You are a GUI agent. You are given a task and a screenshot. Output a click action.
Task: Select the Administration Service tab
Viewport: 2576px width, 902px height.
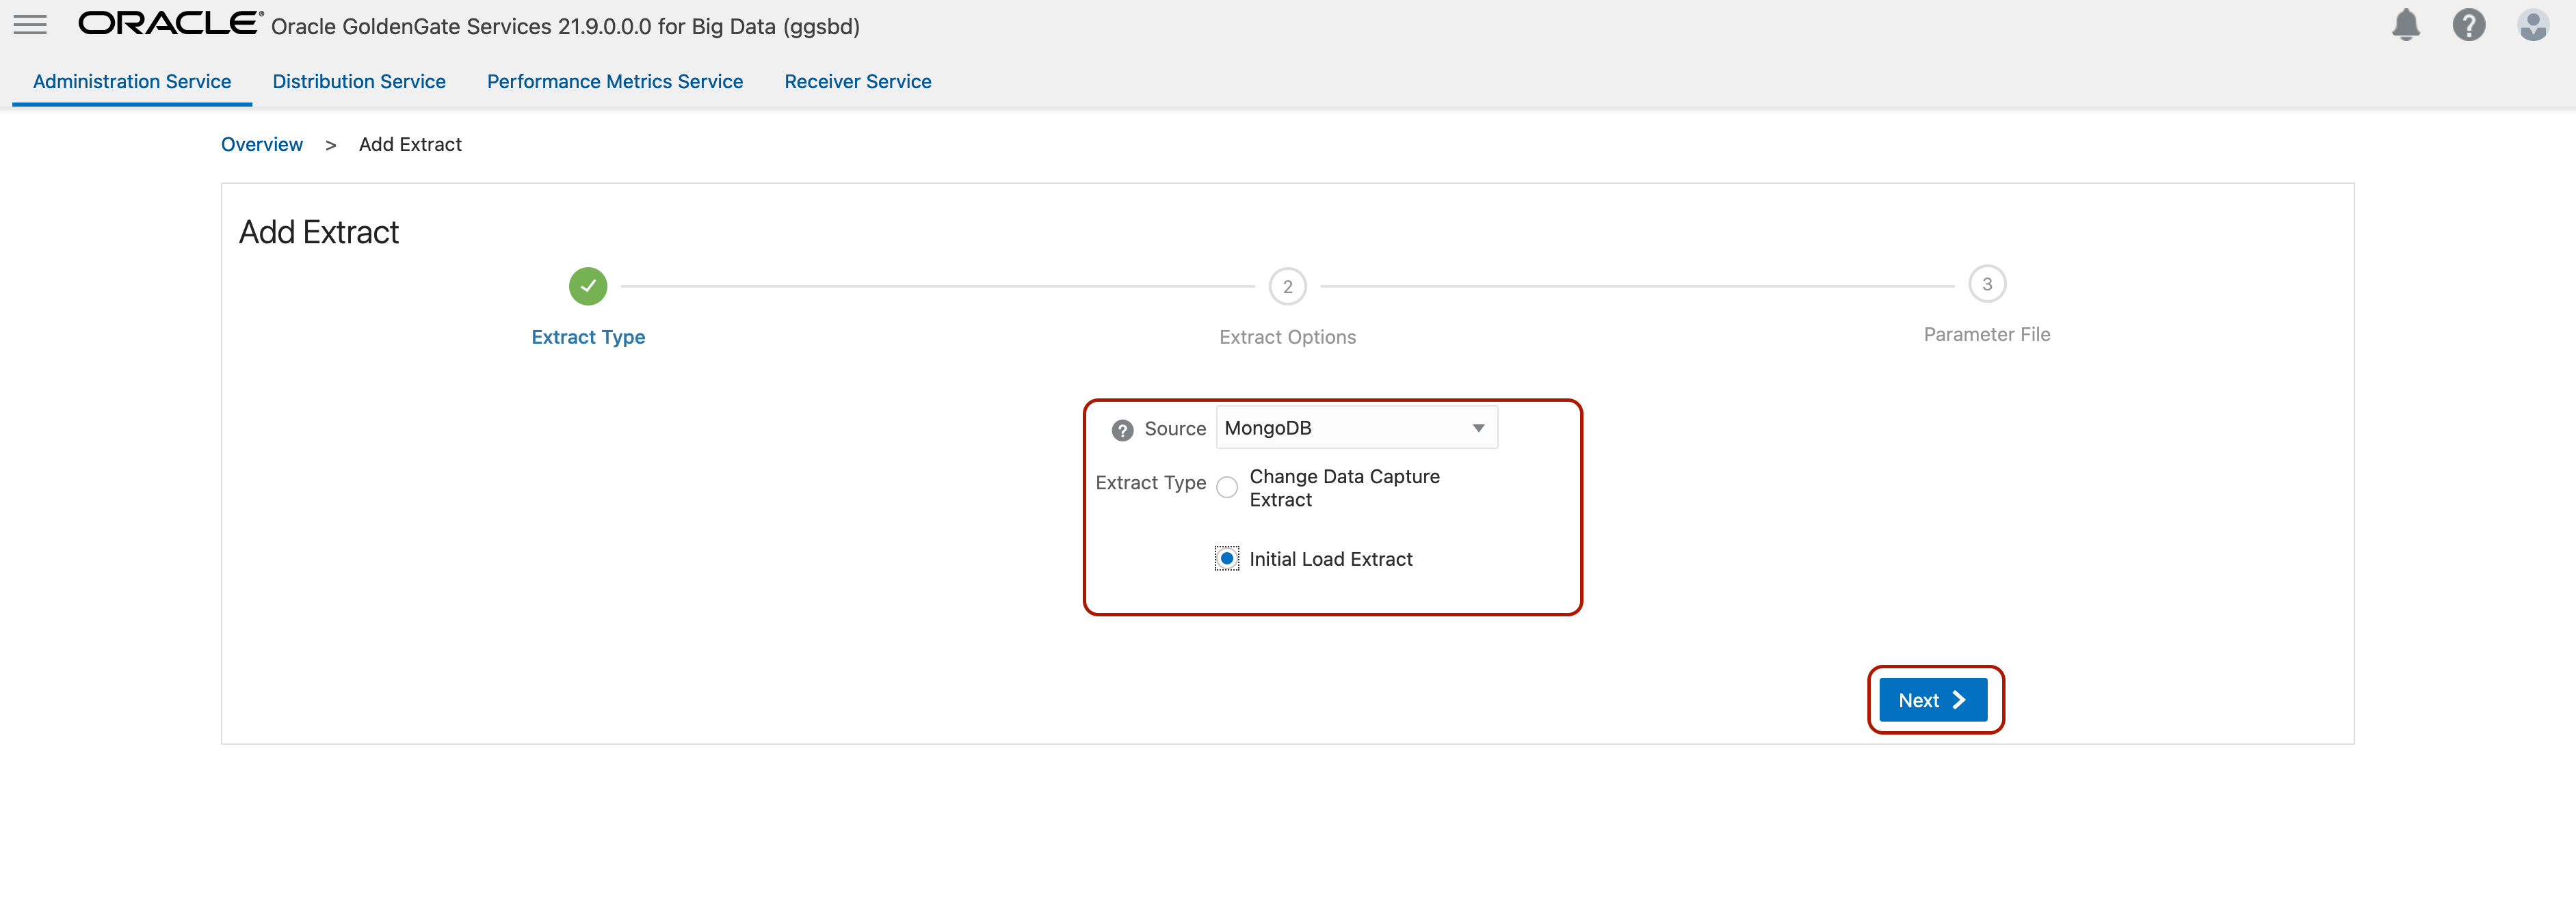pos(132,82)
